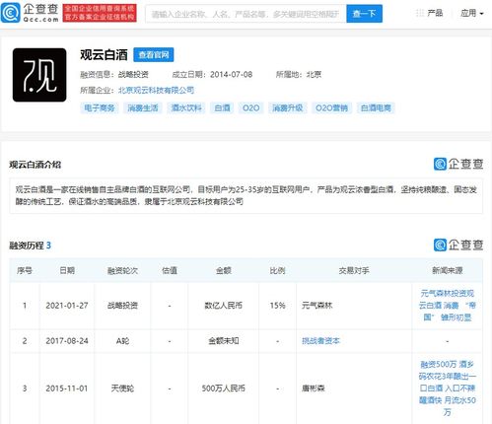Viewport: 492px width, 424px height.
Task: Select the 白酒 tag
Action: [x=222, y=107]
